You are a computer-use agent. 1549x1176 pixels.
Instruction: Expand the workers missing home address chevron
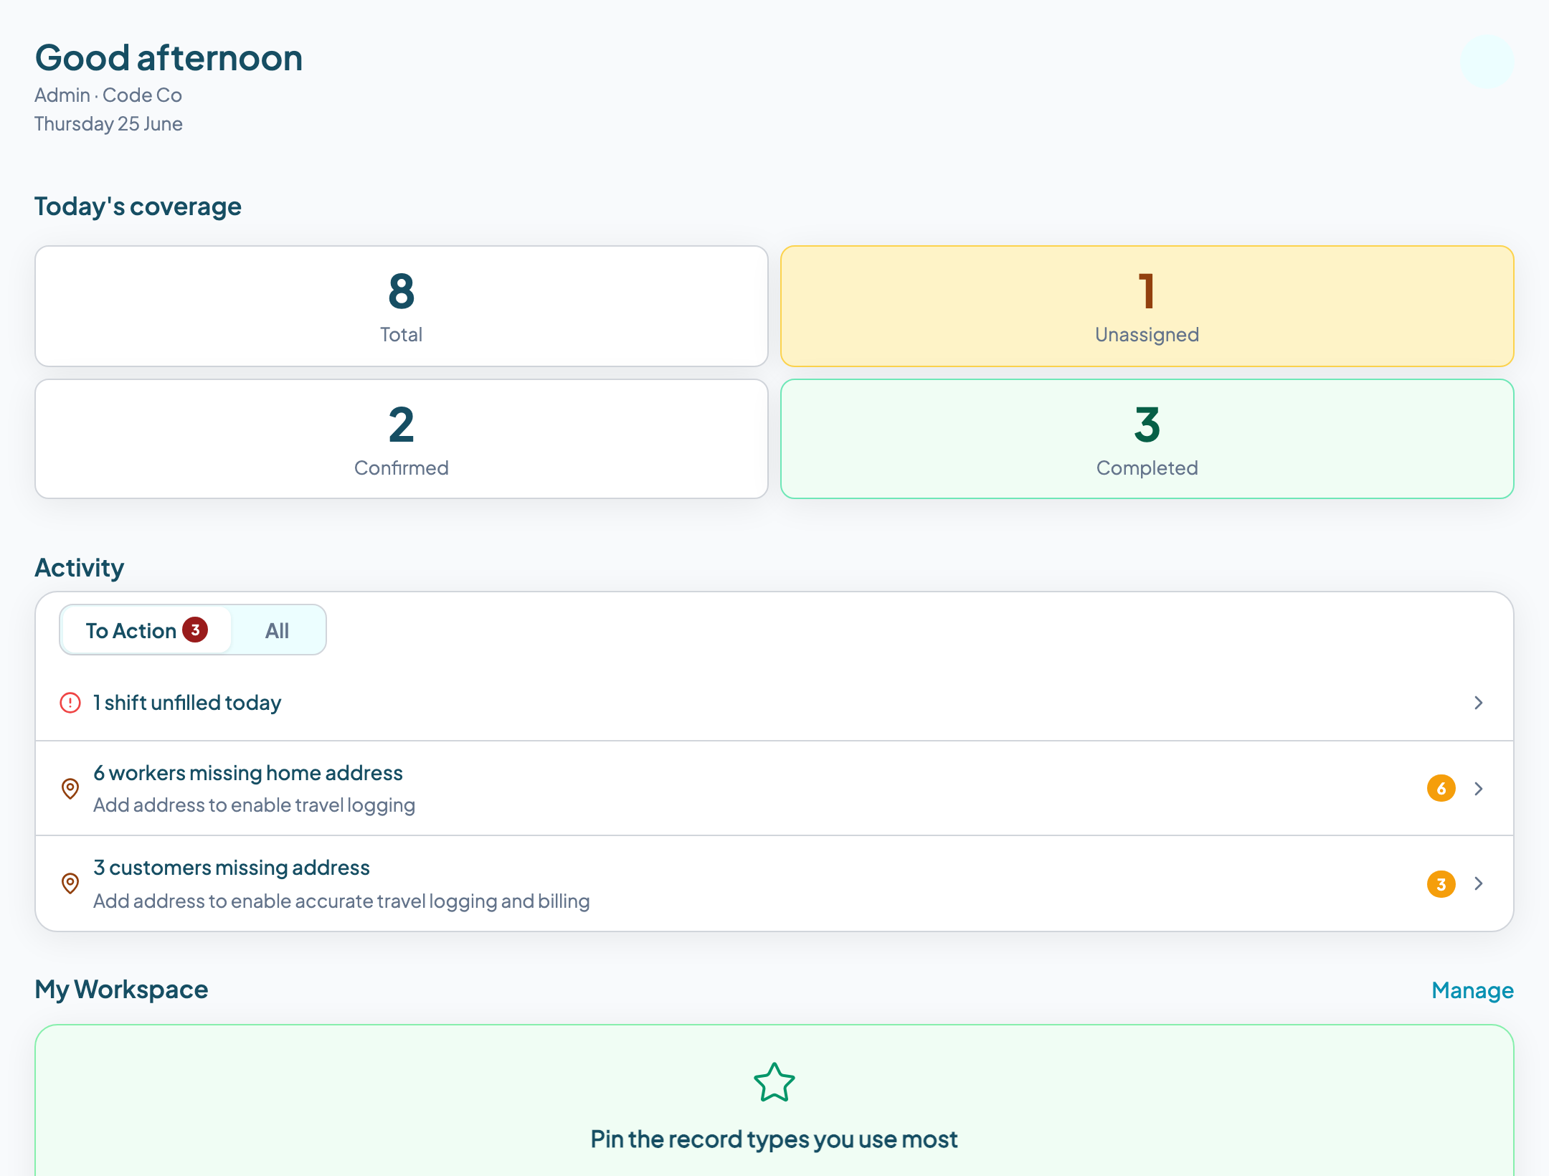tap(1478, 789)
